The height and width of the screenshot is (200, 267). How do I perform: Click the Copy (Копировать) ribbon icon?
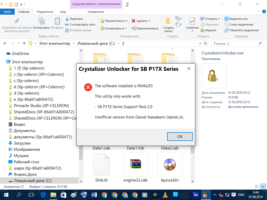pos(41,21)
